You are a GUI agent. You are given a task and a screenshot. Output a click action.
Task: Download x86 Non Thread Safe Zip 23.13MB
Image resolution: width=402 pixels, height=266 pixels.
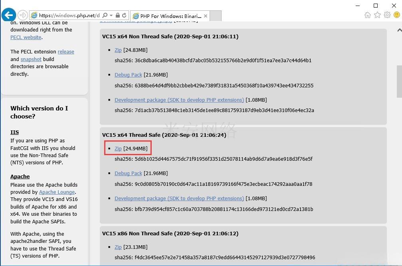click(x=118, y=247)
